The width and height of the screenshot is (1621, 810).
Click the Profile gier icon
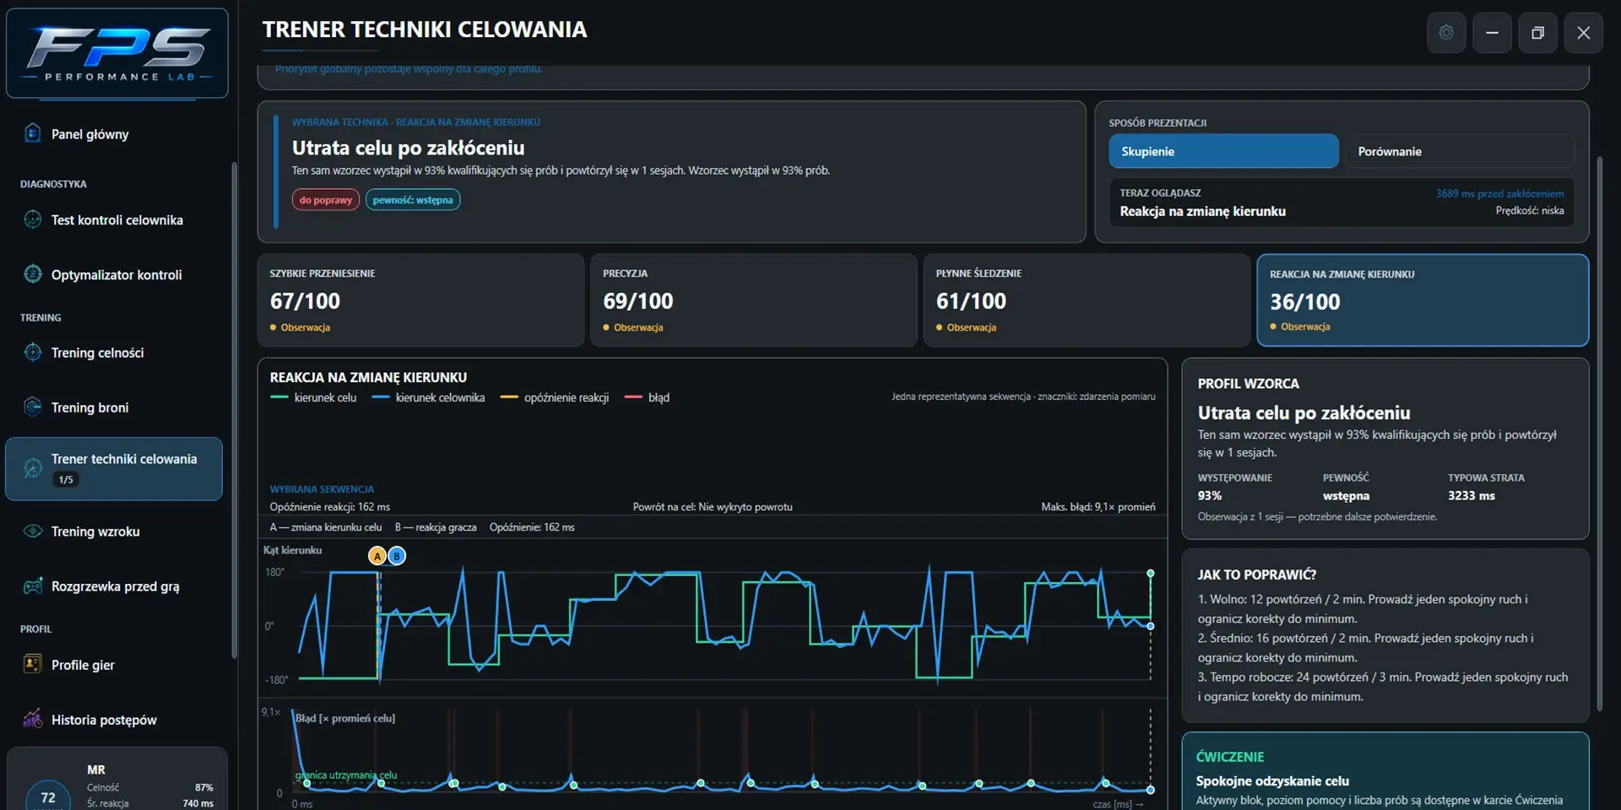(x=32, y=664)
